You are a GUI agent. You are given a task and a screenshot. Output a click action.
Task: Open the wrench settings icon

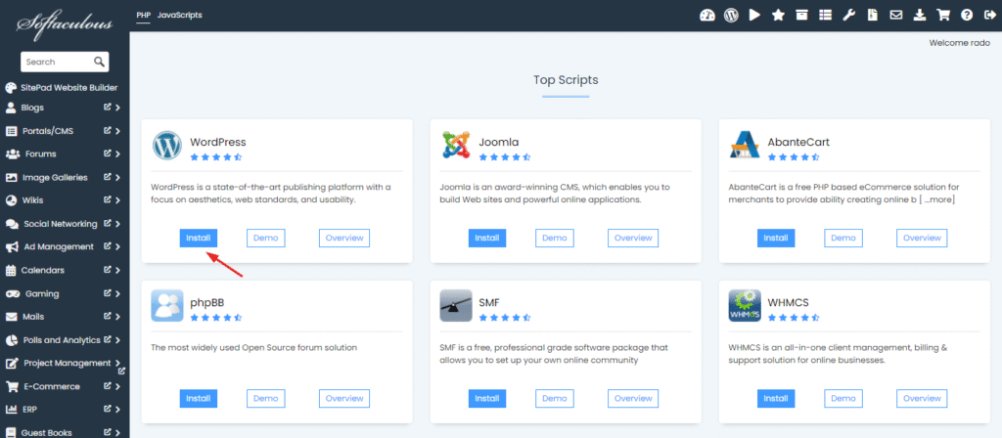(x=849, y=15)
